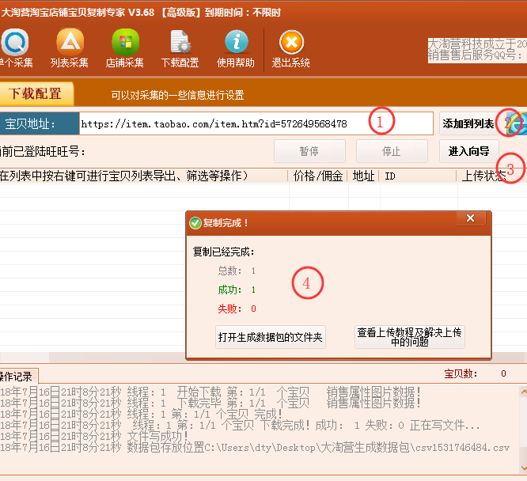The height and width of the screenshot is (481, 527).
Task: Open the 店铺采集 shop collection tool
Action: pyautogui.click(x=125, y=48)
